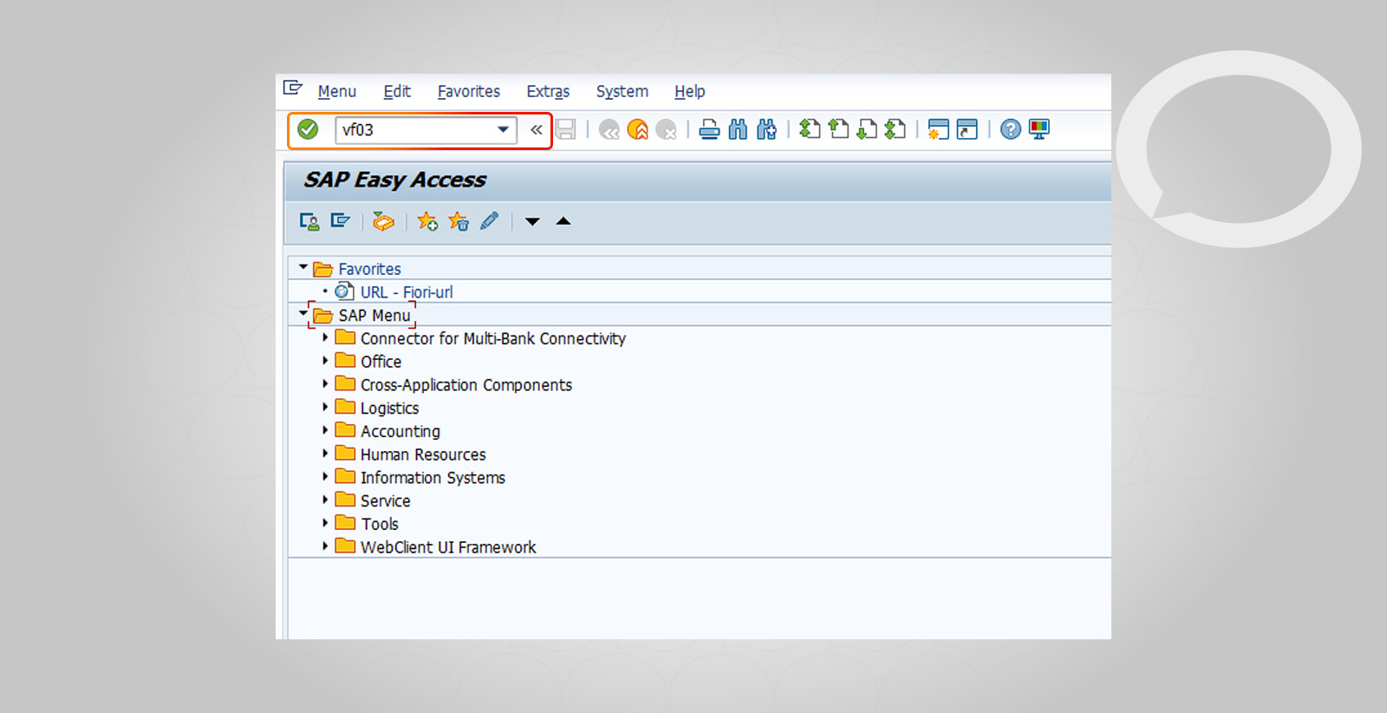Expand the Human Resources folder arrow

tap(325, 453)
